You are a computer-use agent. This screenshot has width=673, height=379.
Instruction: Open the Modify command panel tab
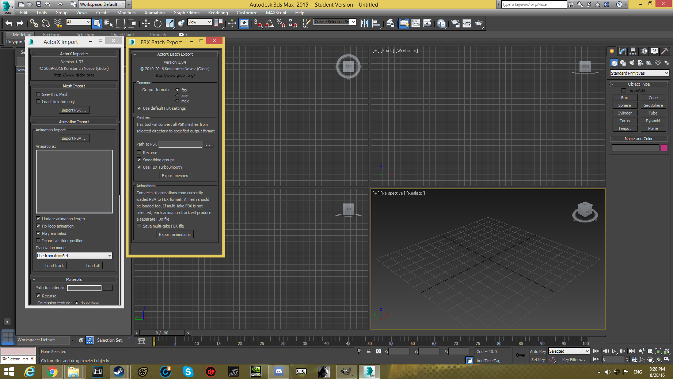[x=623, y=51]
